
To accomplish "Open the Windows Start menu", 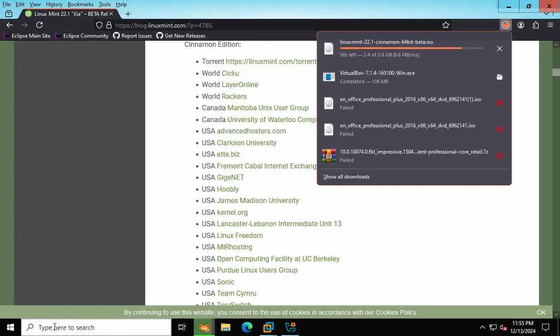I will point(10,327).
